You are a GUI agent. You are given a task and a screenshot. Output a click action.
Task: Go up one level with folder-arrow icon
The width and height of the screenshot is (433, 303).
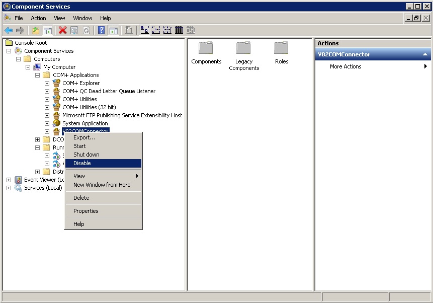point(36,30)
